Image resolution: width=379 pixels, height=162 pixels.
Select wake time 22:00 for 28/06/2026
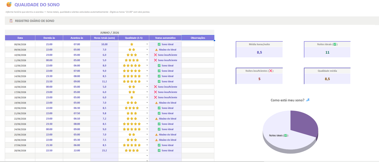coord(77,150)
